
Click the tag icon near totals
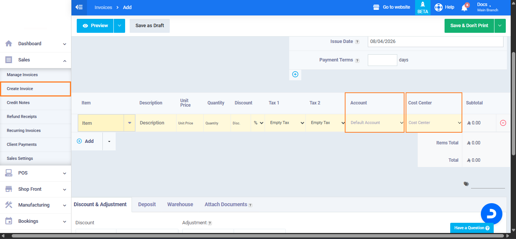pyautogui.click(x=466, y=184)
